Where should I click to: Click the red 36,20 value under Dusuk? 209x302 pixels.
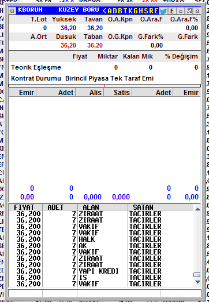coord(68,45)
